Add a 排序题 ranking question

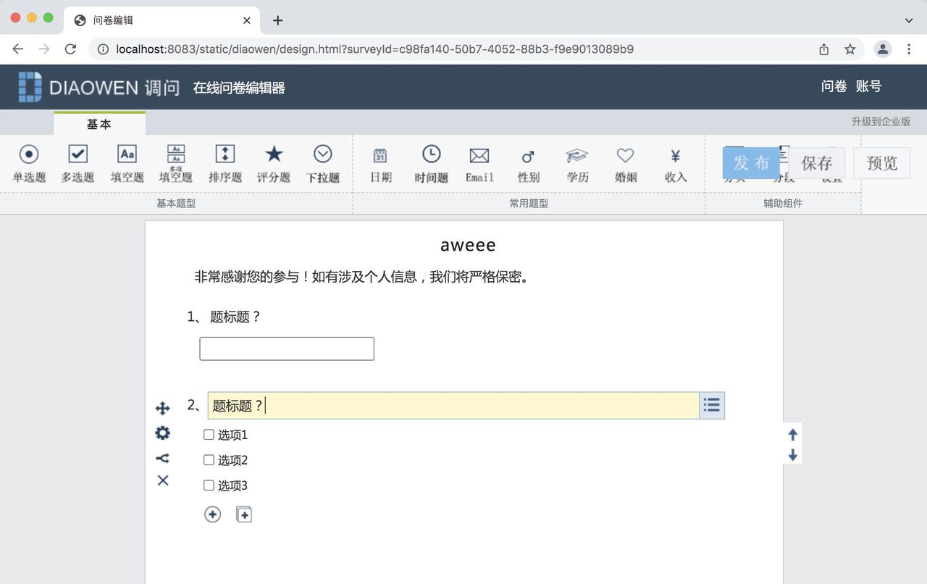[x=225, y=162]
